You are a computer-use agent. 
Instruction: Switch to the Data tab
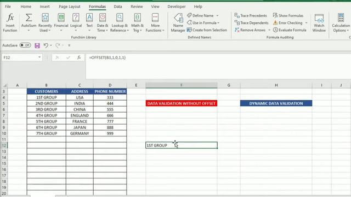pyautogui.click(x=118, y=7)
